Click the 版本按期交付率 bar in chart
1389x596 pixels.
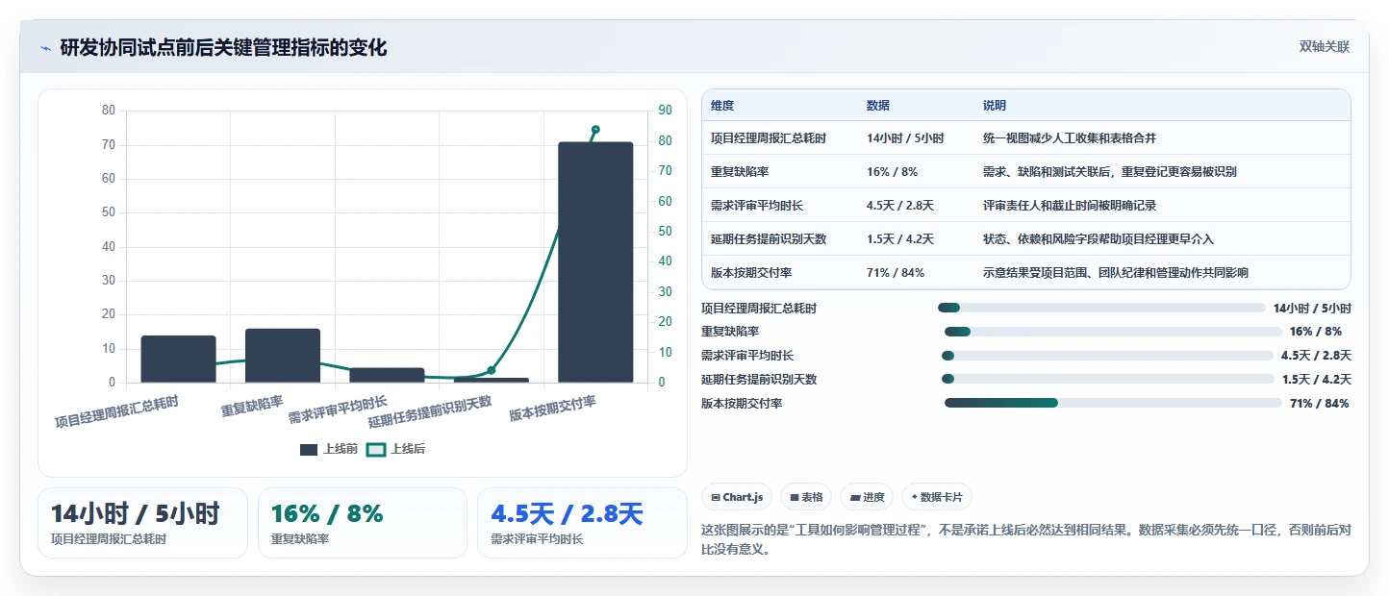pyautogui.click(x=595, y=262)
